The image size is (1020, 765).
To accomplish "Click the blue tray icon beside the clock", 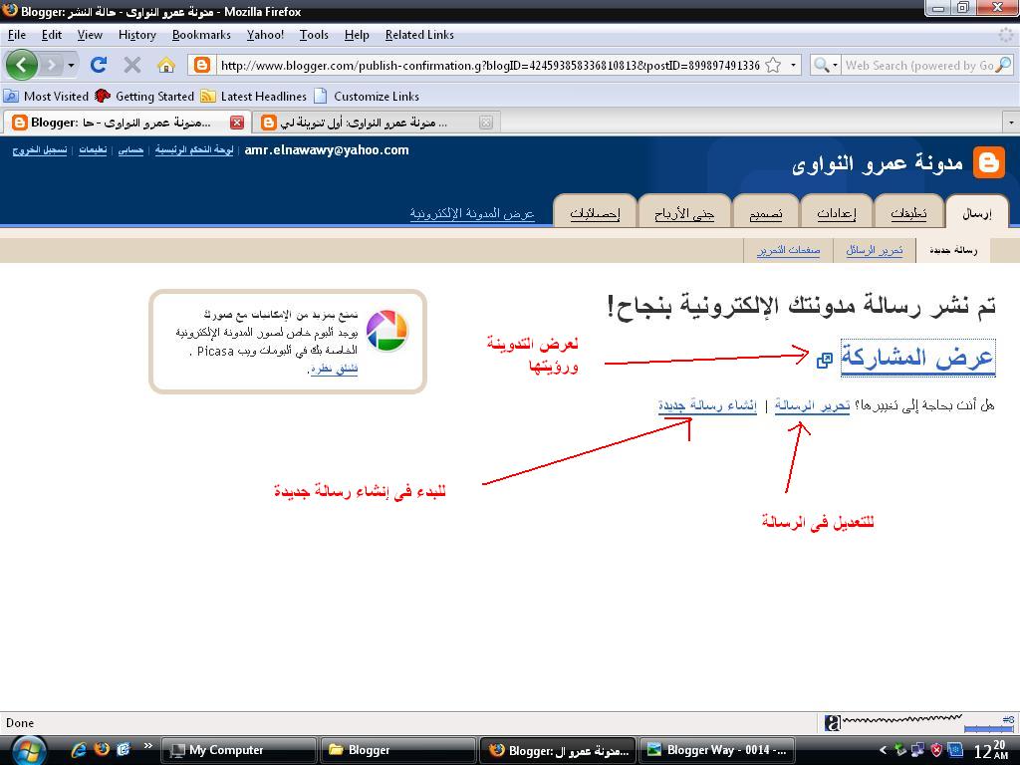I will point(955,750).
